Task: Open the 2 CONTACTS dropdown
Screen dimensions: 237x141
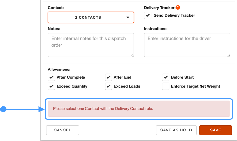Action: 91,17
